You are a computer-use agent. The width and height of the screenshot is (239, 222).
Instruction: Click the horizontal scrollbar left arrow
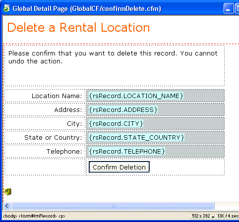click(6, 206)
